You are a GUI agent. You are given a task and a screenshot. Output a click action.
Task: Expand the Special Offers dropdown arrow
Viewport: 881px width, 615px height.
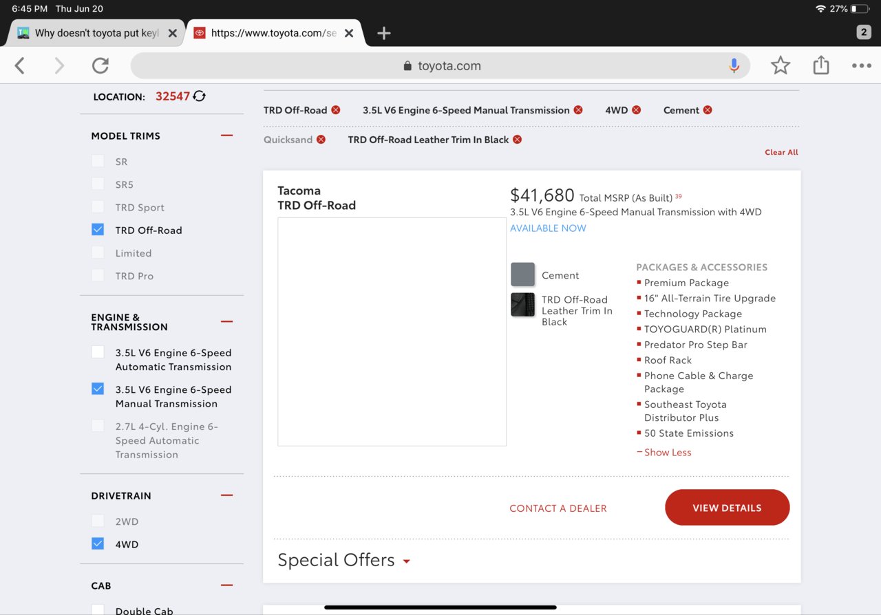406,561
